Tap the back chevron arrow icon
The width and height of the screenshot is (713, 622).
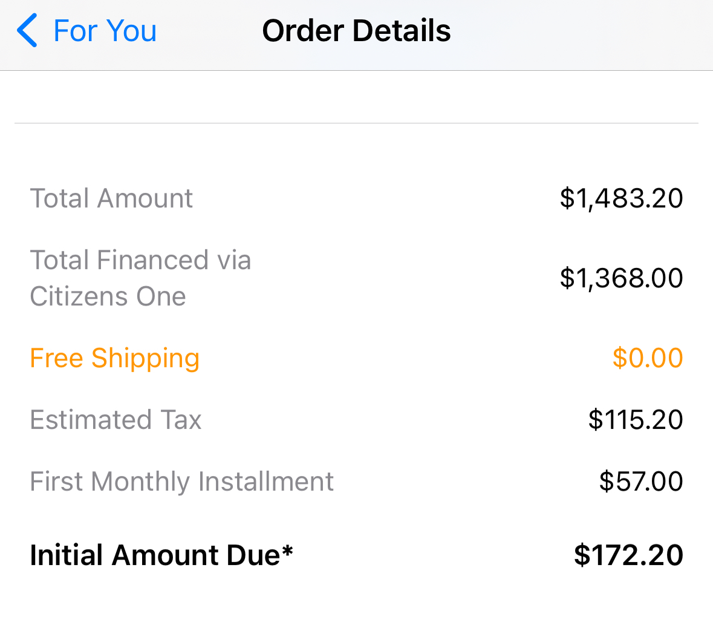tap(27, 31)
